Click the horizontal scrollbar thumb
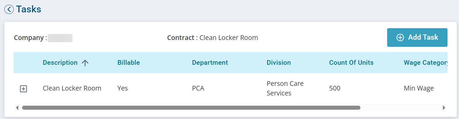 pyautogui.click(x=191, y=108)
